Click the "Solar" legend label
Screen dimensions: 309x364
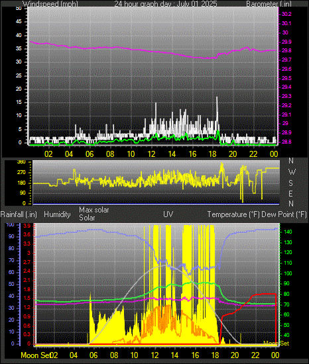pyautogui.click(x=87, y=218)
